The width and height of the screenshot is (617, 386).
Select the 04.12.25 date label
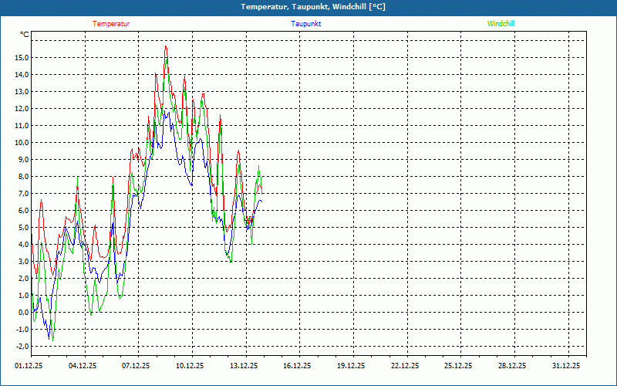(x=83, y=367)
